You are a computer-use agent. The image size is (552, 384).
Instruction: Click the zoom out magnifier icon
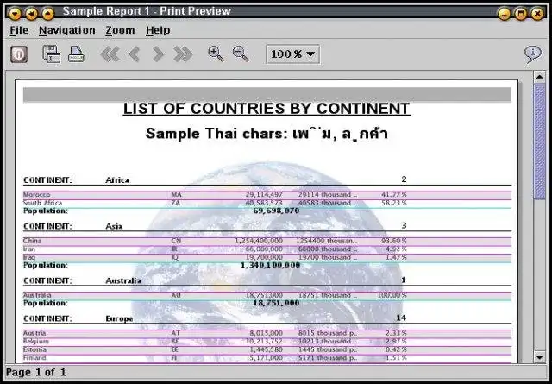click(241, 54)
